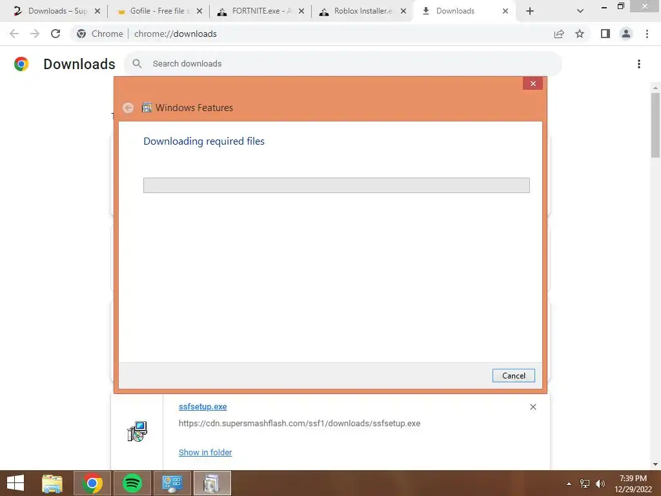This screenshot has width=661, height=496.
Task: Go forward in Chrome
Action: 35,34
